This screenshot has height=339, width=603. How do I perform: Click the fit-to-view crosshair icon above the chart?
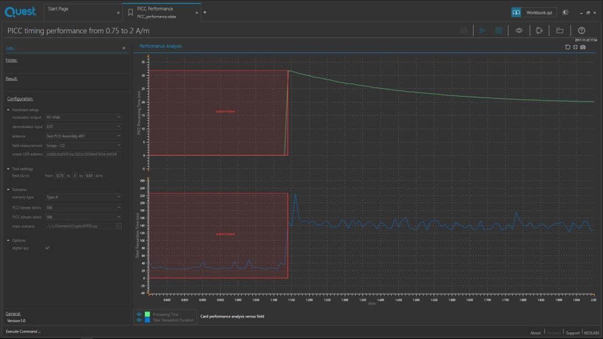[x=575, y=47]
